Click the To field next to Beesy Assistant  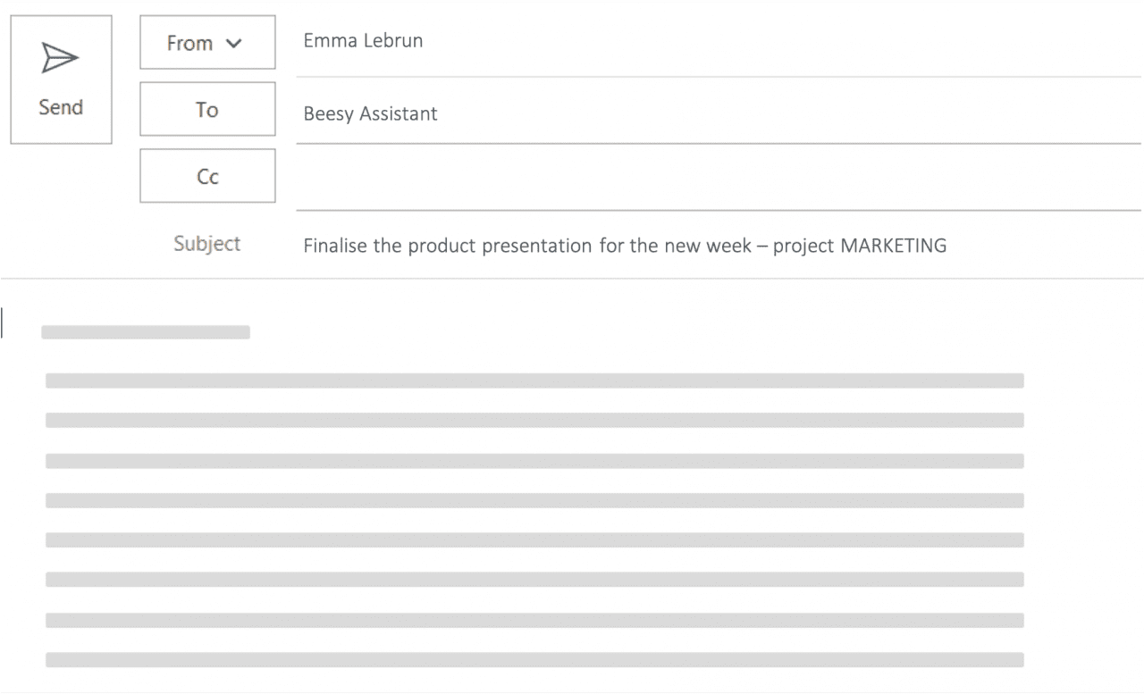626,113
